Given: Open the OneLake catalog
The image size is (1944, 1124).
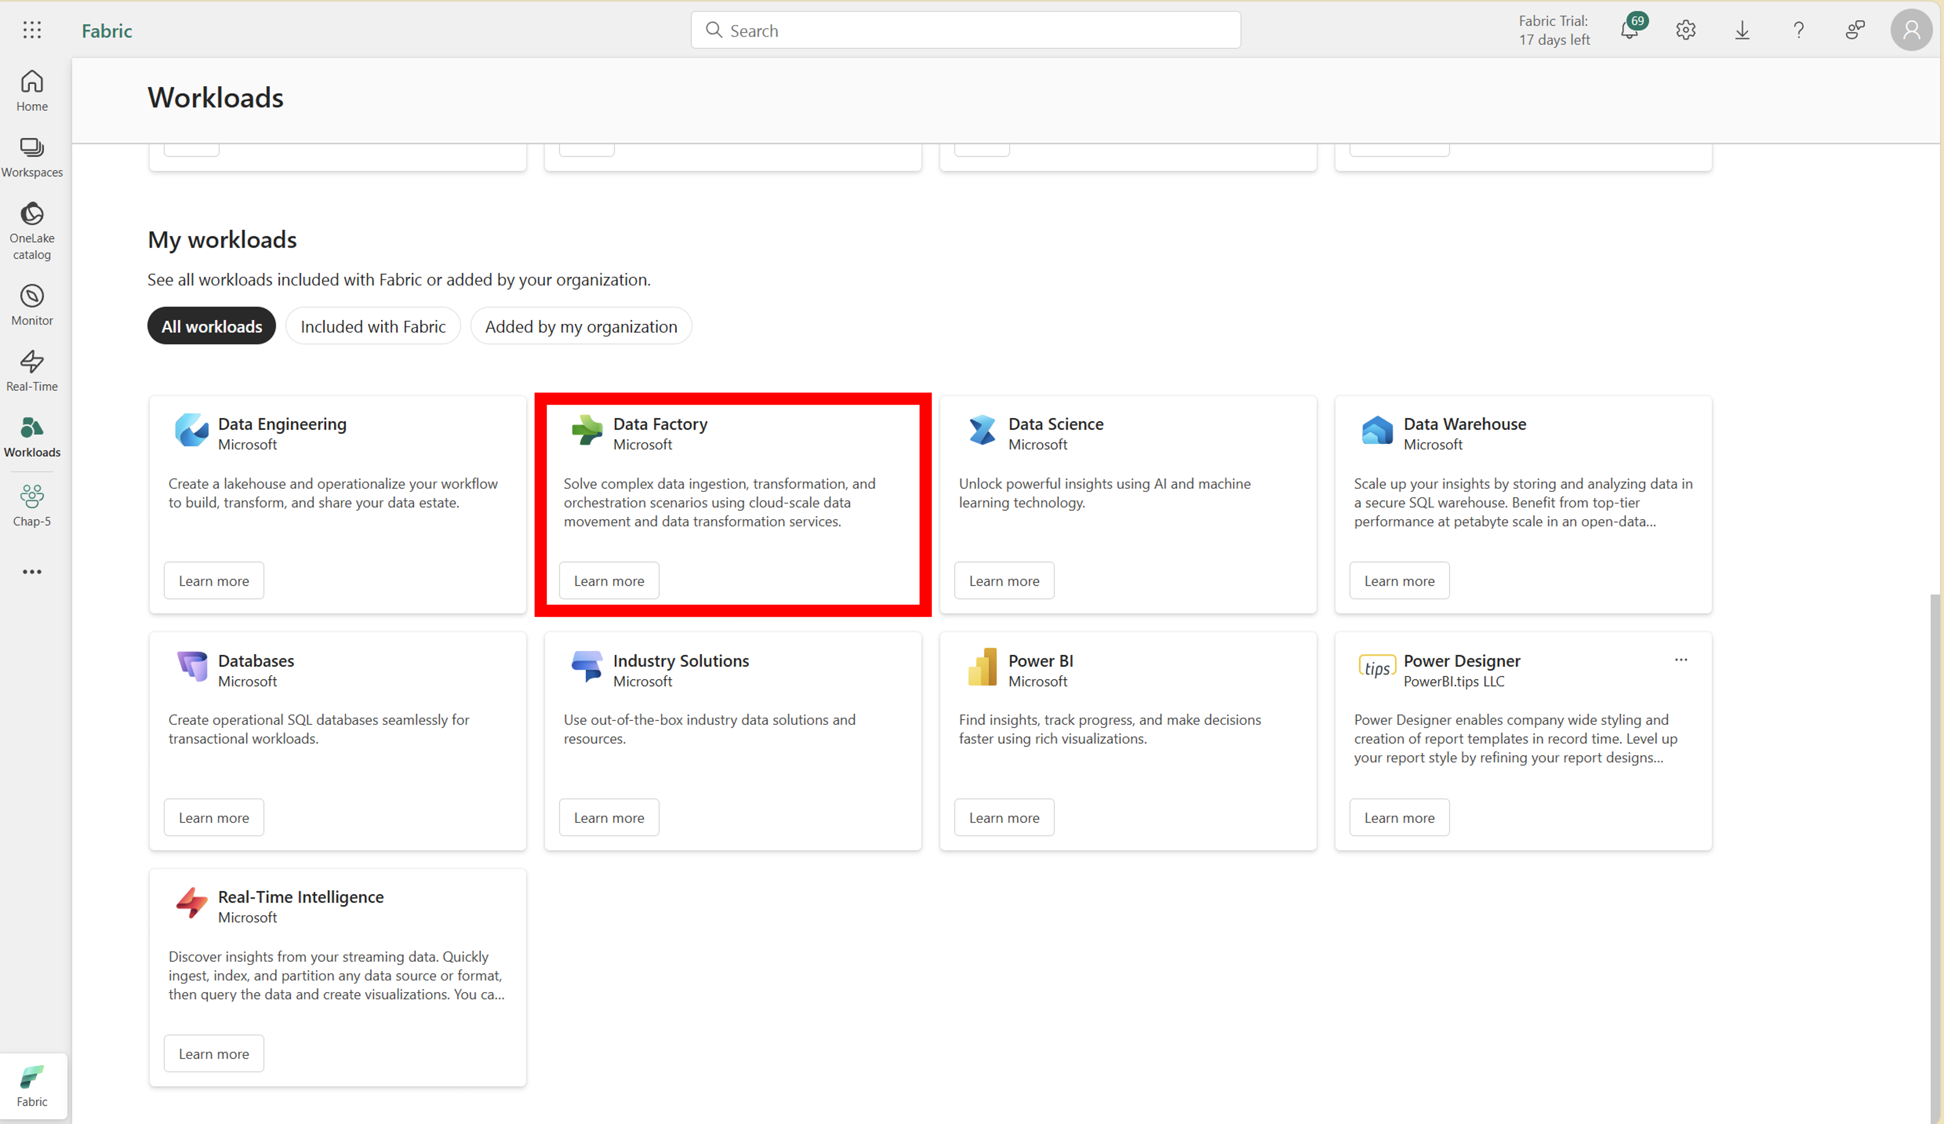Looking at the screenshot, I should 32,231.
